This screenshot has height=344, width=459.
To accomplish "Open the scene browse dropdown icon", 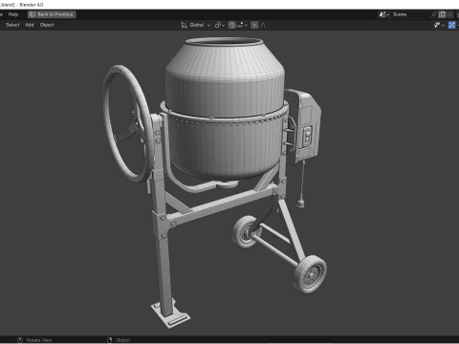I will click(384, 14).
